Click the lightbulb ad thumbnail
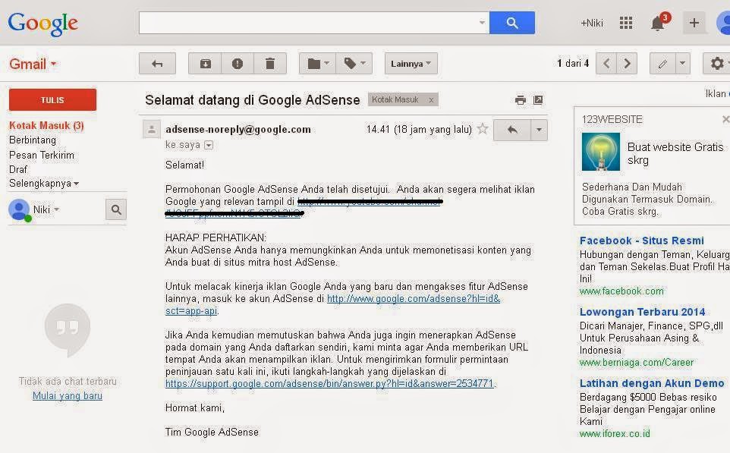 point(600,152)
